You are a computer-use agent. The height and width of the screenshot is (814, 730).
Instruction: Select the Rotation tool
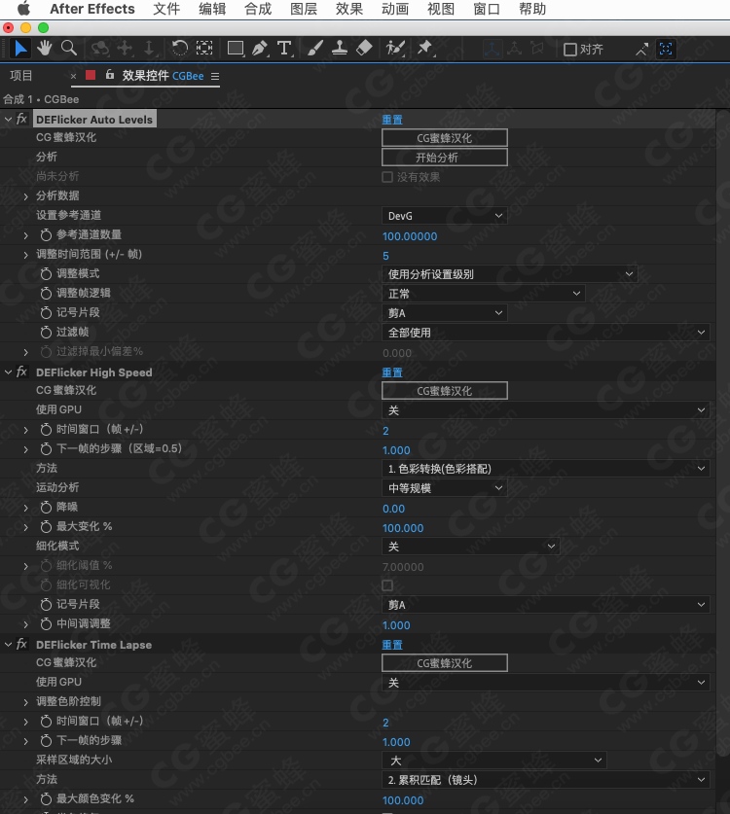[179, 49]
